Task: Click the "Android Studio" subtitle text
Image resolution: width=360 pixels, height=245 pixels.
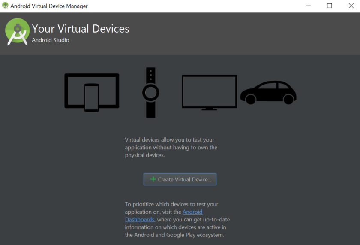Action: point(51,40)
